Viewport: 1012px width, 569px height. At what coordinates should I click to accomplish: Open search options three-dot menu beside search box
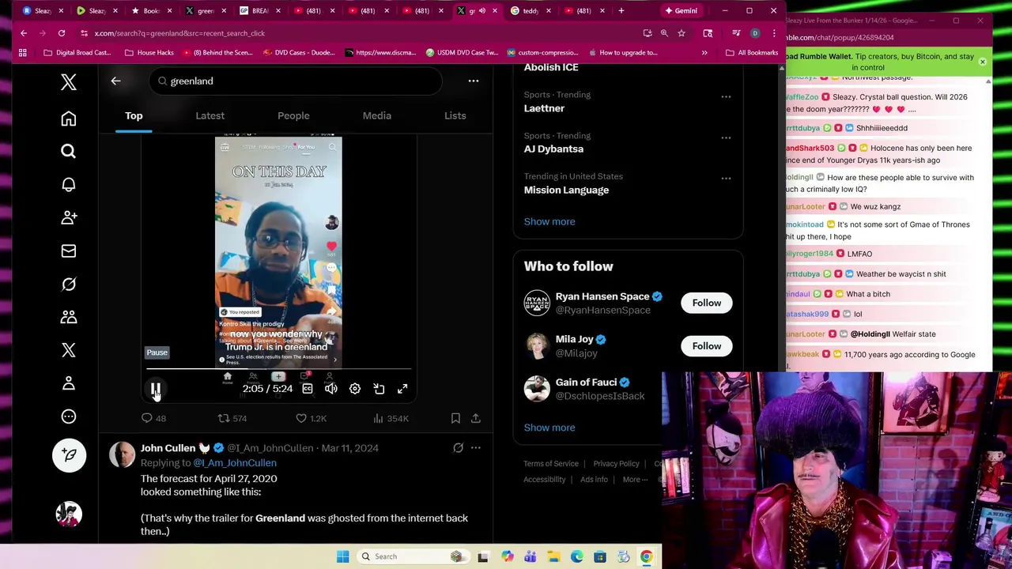click(x=473, y=81)
